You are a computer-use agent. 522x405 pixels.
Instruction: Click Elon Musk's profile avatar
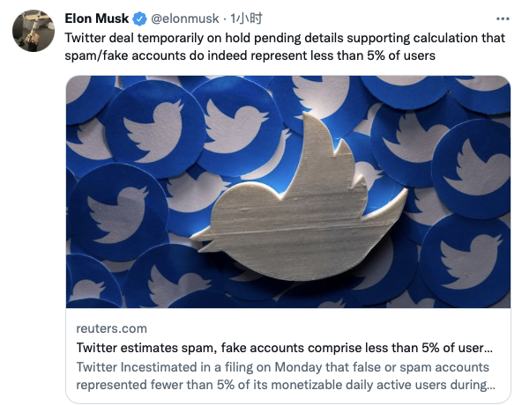point(34,31)
